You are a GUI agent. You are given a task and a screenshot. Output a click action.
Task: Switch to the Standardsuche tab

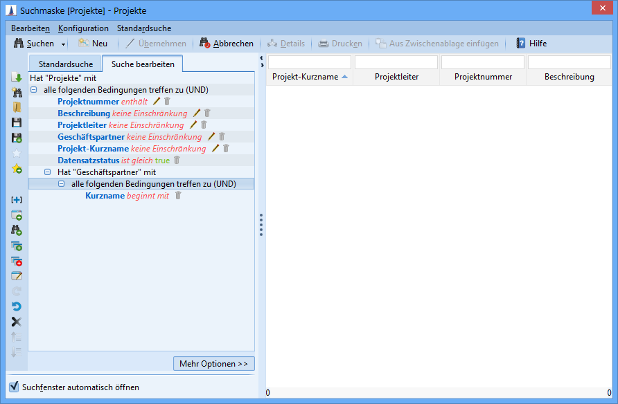pyautogui.click(x=66, y=64)
